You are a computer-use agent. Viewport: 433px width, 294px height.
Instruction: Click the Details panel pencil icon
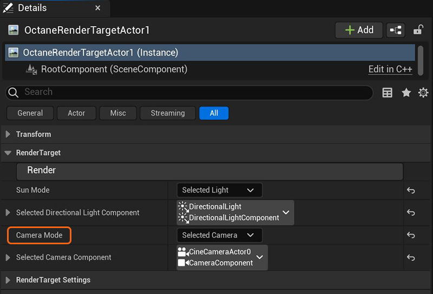click(8, 8)
